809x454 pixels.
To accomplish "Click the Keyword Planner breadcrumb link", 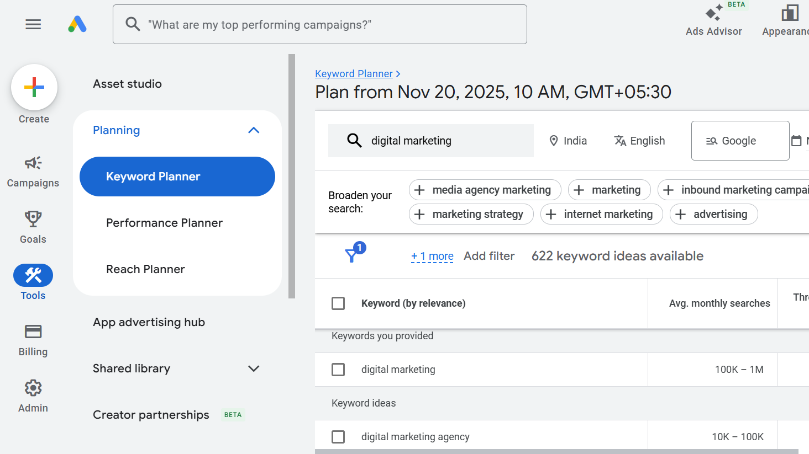I will [354, 73].
